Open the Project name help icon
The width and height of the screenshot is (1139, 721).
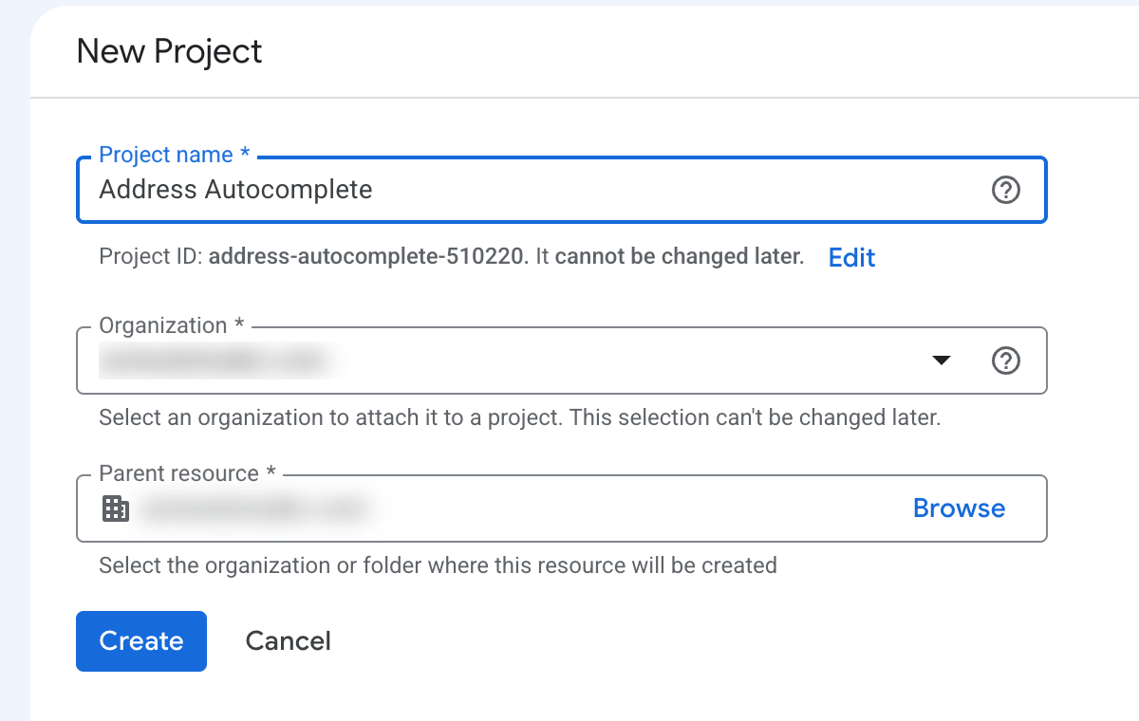(1005, 191)
